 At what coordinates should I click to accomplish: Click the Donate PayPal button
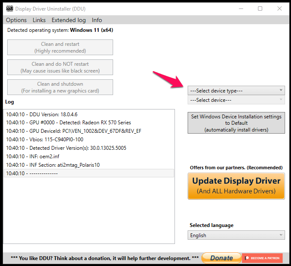221,258
